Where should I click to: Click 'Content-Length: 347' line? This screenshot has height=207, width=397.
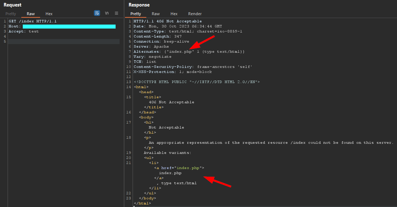click(x=157, y=36)
